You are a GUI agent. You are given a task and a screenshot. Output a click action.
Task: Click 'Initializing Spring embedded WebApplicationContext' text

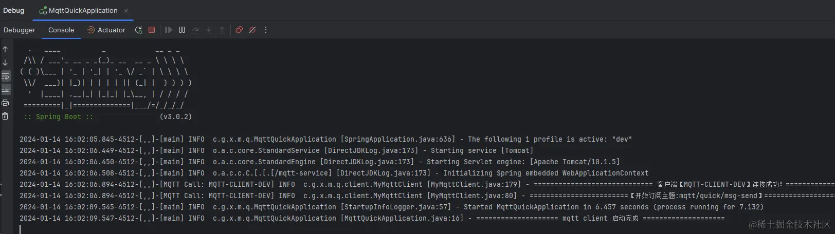(x=546, y=173)
